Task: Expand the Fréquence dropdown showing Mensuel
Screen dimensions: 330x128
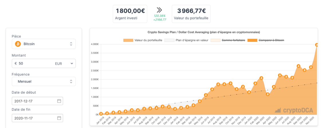Action: (x=71, y=82)
